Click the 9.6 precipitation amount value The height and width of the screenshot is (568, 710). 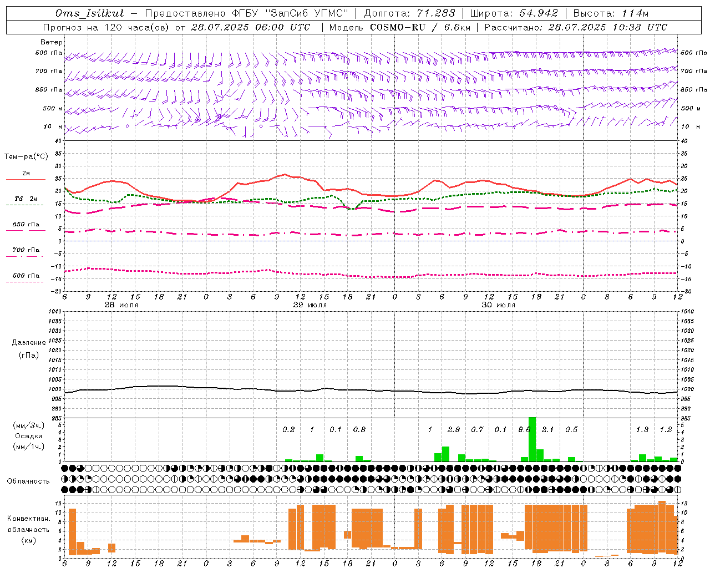pos(524,429)
